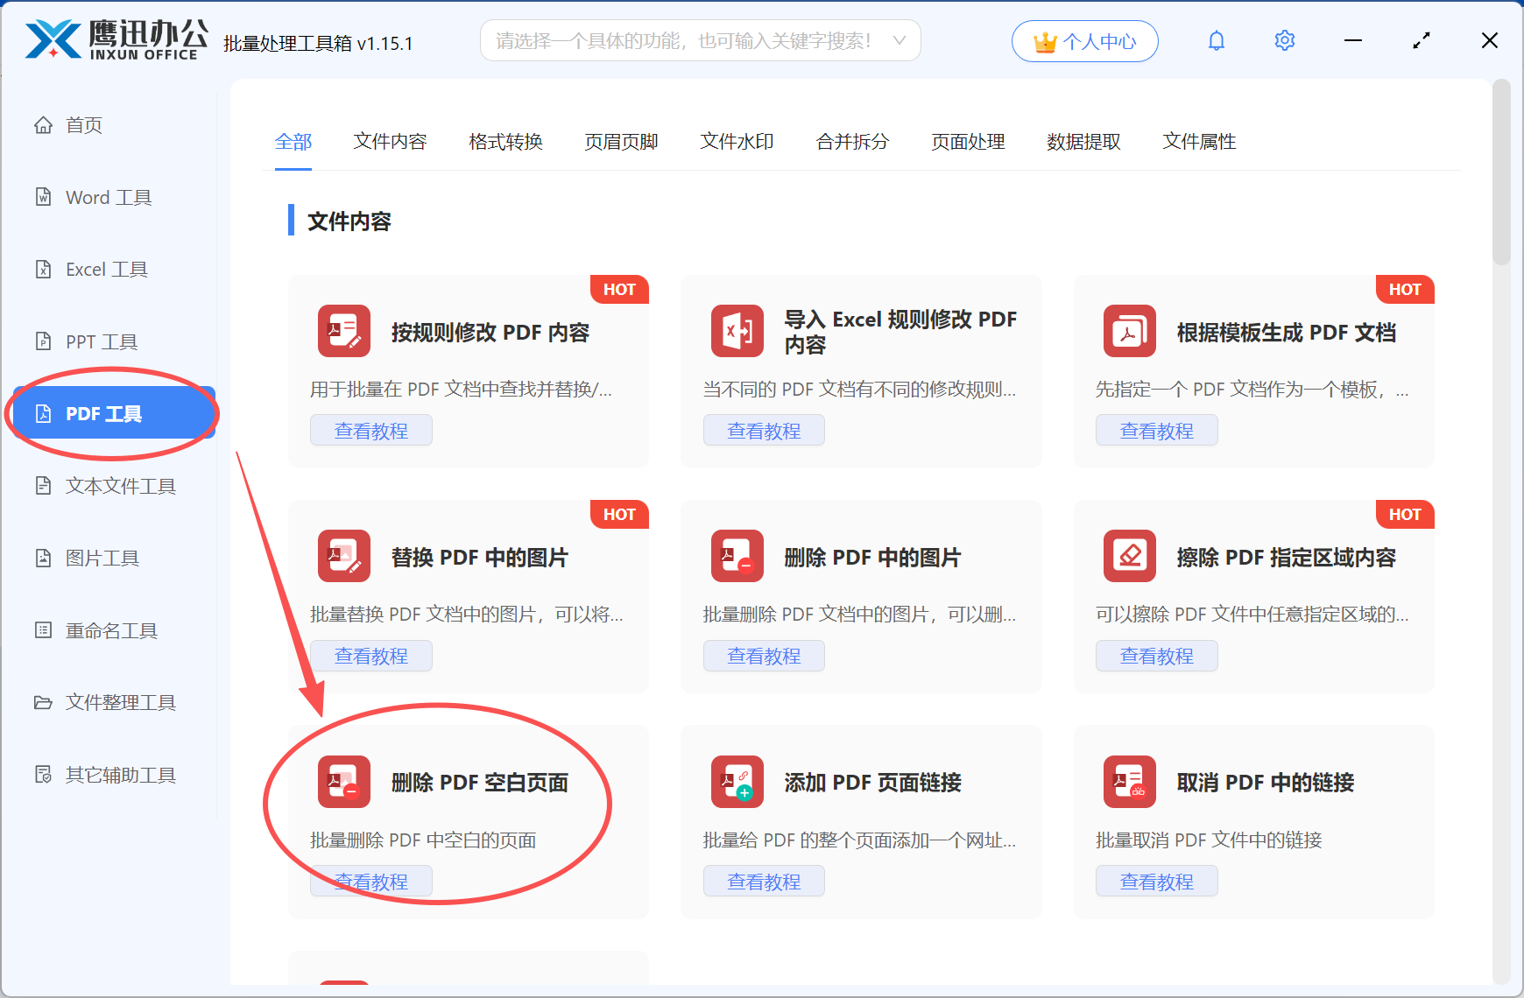
Task: Open the 页眉页脚 tab
Action: pyautogui.click(x=621, y=142)
